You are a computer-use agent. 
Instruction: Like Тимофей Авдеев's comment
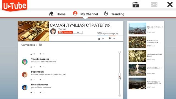(x=31, y=67)
